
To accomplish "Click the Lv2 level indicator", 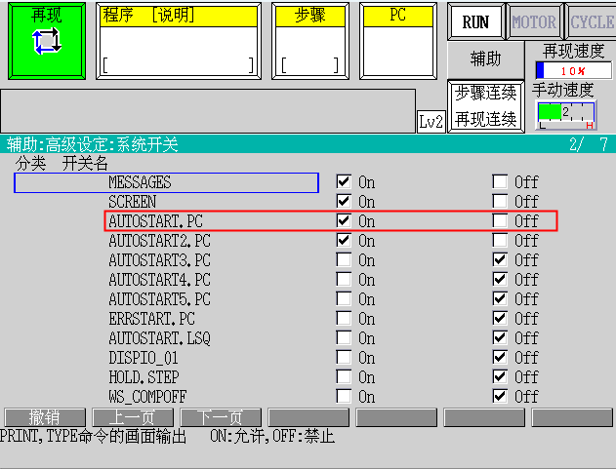I will pos(431,121).
